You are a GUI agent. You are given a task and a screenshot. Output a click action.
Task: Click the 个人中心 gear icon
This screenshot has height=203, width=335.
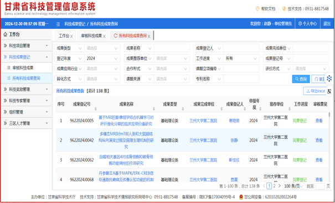tap(300, 24)
